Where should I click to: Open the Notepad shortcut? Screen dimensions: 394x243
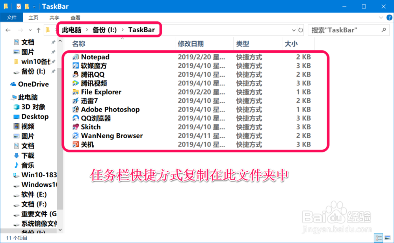tap(95, 57)
